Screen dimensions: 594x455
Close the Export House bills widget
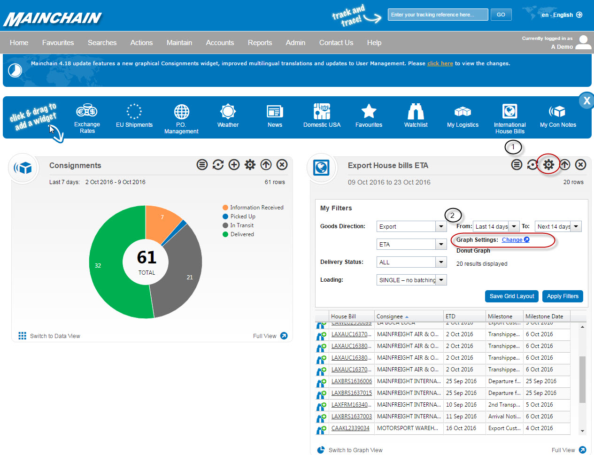pyautogui.click(x=581, y=164)
